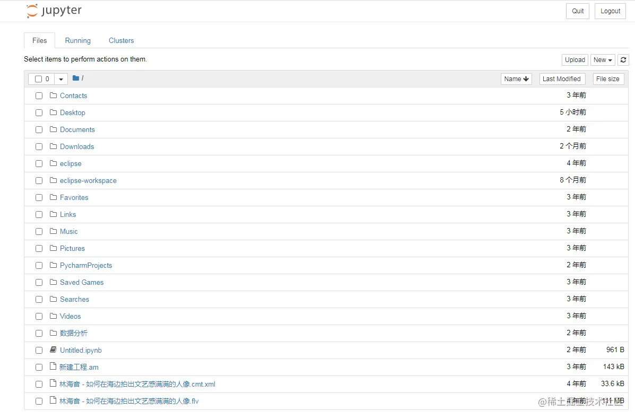
Task: Click the 961 B file size value
Action: pos(615,350)
